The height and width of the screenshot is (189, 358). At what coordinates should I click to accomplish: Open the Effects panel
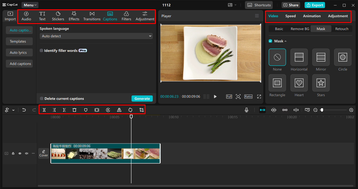[x=74, y=16]
